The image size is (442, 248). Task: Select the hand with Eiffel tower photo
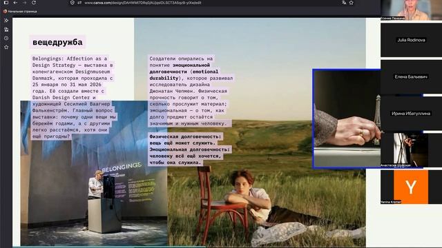tap(347, 118)
